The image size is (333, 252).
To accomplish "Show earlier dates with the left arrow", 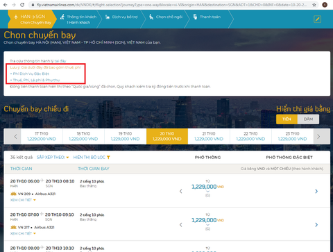I will click(x=12, y=137).
